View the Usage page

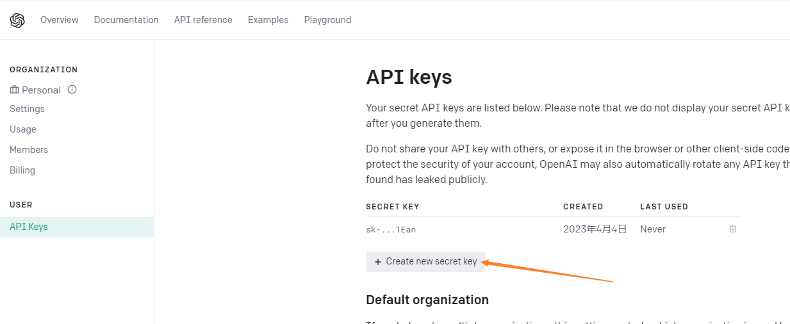click(23, 129)
